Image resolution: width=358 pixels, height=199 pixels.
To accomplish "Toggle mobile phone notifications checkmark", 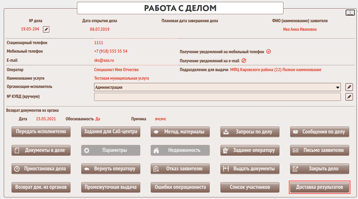I will tap(268, 52).
